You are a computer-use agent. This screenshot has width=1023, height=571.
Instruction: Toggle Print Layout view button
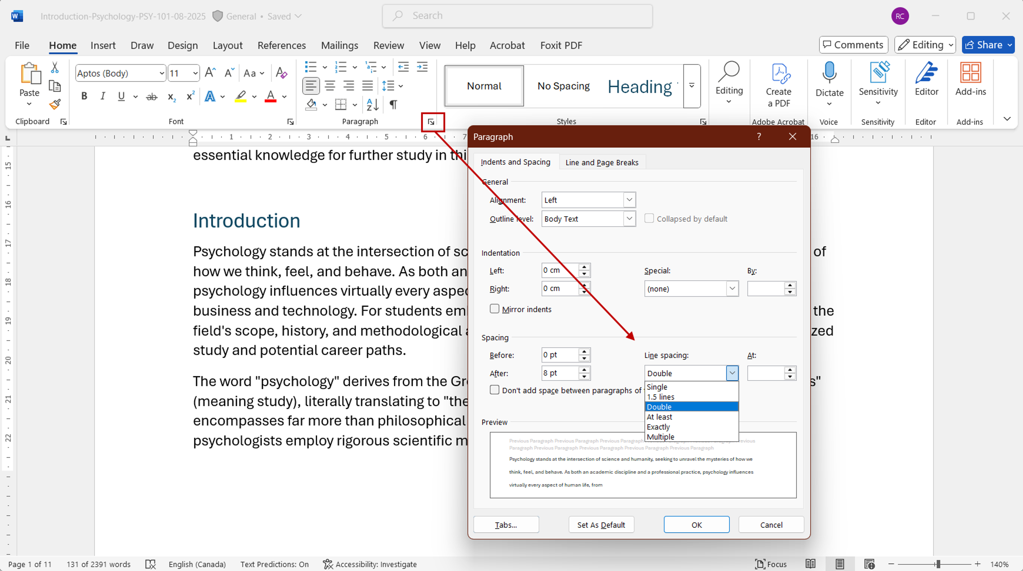click(839, 564)
